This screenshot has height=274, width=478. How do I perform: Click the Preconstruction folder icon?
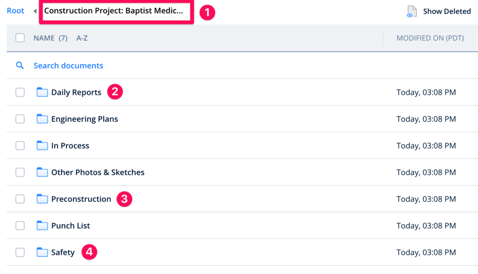point(42,199)
